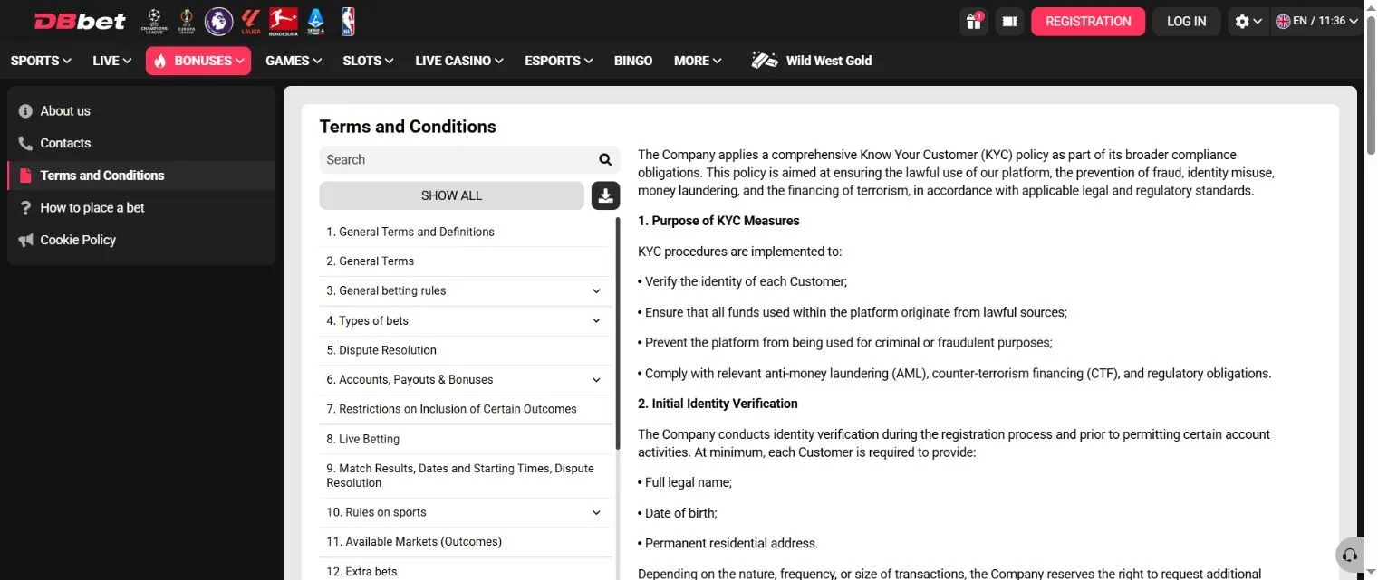1378x580 pixels.
Task: Open the DBbet home logo
Action: click(x=80, y=21)
